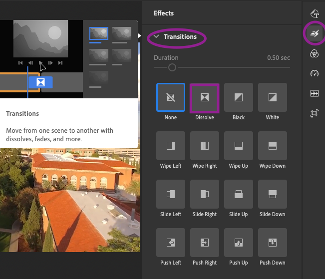Select the Push Down transition
Viewport: 325px width, 279px height.
point(273,243)
